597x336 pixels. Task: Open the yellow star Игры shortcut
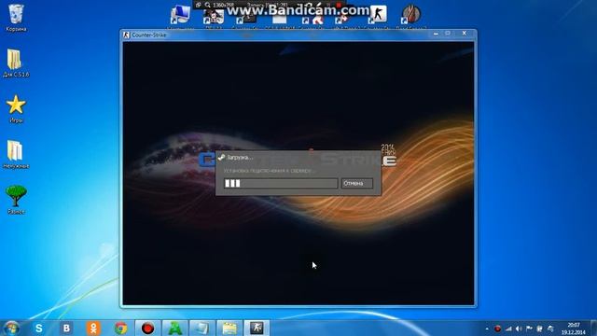(x=16, y=109)
